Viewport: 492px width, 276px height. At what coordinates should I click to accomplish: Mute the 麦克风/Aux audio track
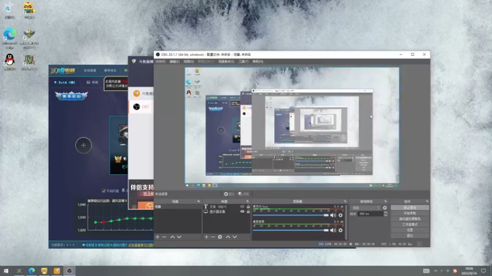click(333, 215)
